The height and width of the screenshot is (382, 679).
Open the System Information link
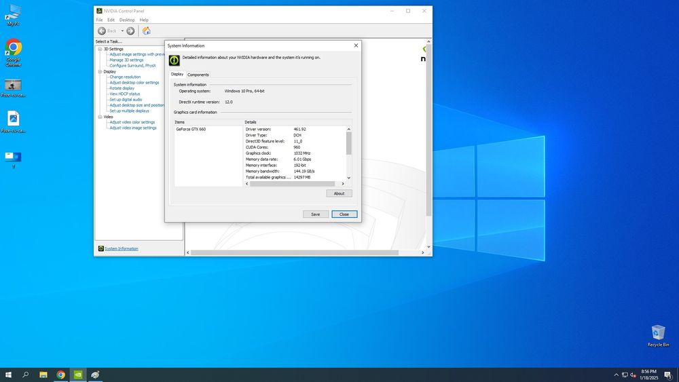point(122,249)
